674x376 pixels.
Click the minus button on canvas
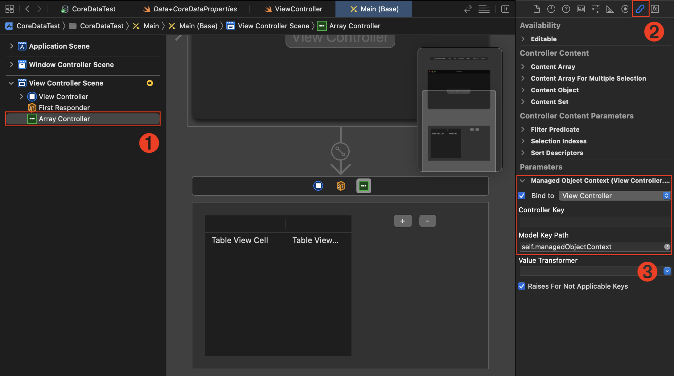(x=427, y=221)
